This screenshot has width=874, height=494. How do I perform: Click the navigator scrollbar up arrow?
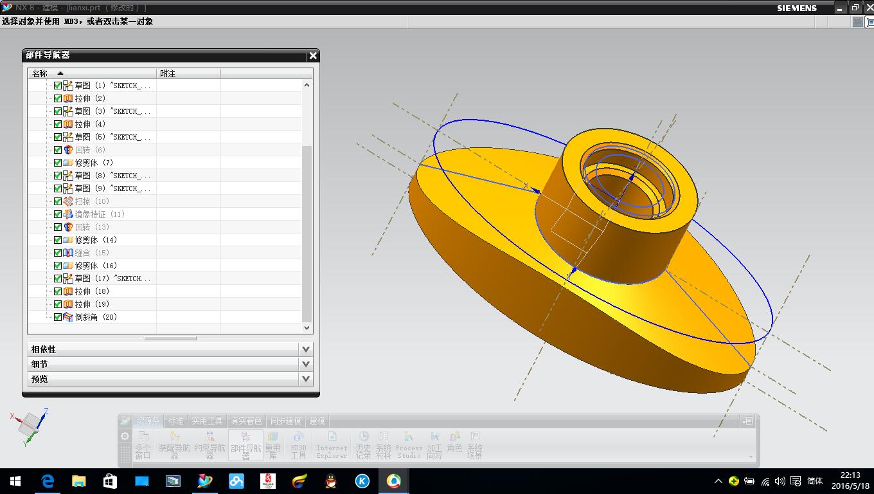[x=307, y=85]
